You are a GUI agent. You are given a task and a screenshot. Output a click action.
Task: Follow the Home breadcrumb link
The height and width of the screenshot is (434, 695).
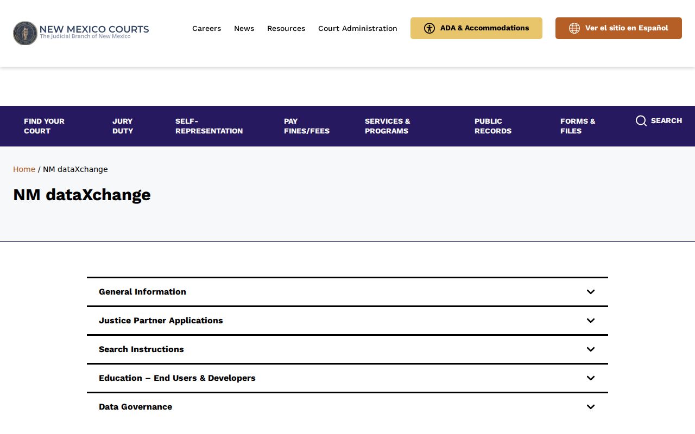pos(24,169)
